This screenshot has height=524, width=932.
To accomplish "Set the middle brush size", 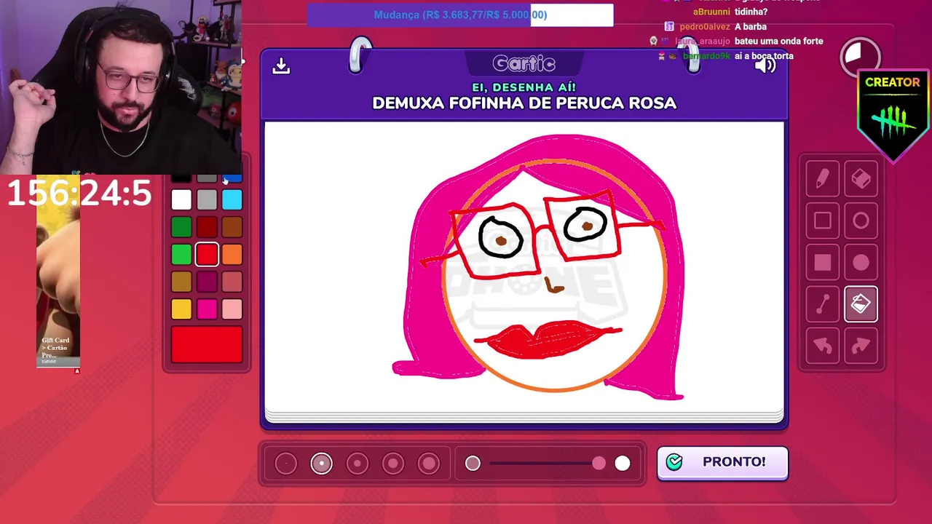I will (x=357, y=464).
